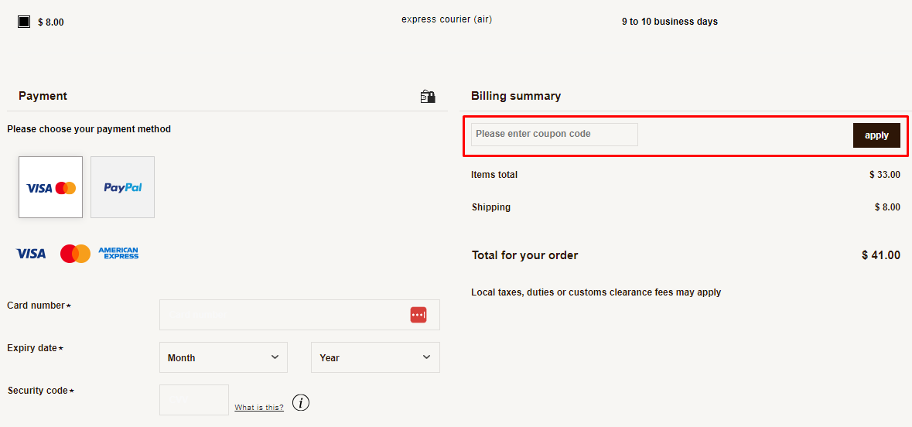Viewport: 912px width, 427px height.
Task: Focus the Security code field
Action: point(194,400)
